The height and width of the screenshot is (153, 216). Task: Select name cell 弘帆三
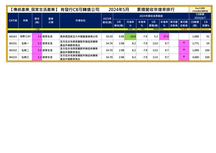tap(25, 57)
